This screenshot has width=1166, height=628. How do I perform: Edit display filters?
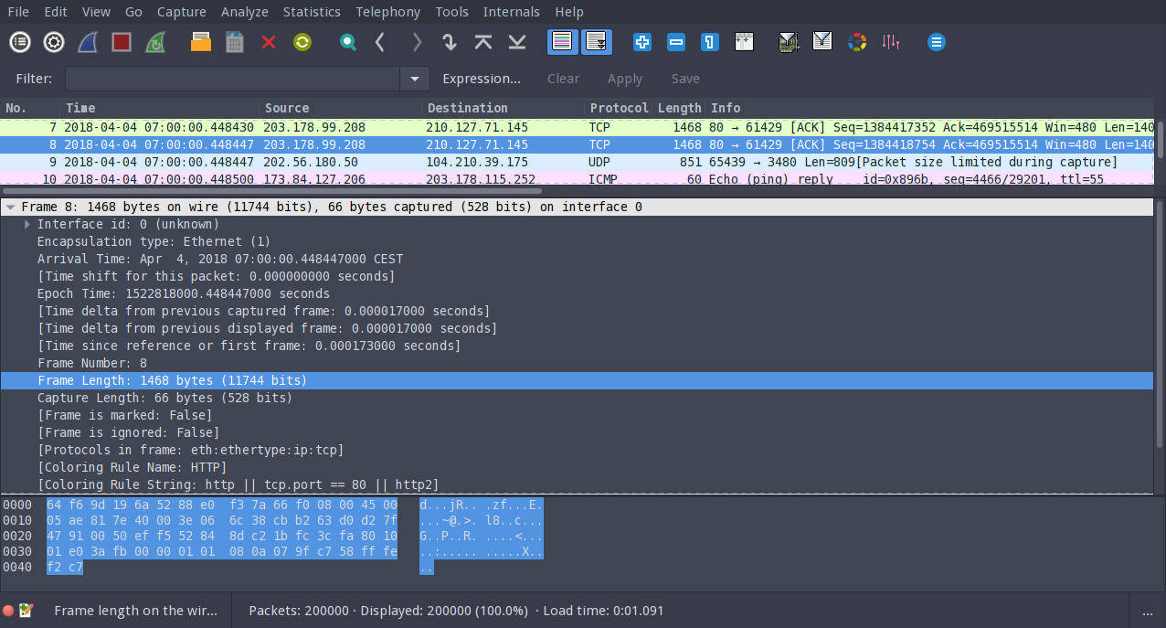coord(822,42)
